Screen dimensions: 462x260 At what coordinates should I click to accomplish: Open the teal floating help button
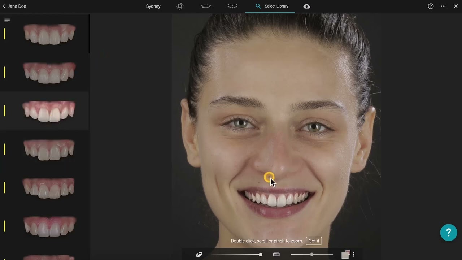click(449, 232)
